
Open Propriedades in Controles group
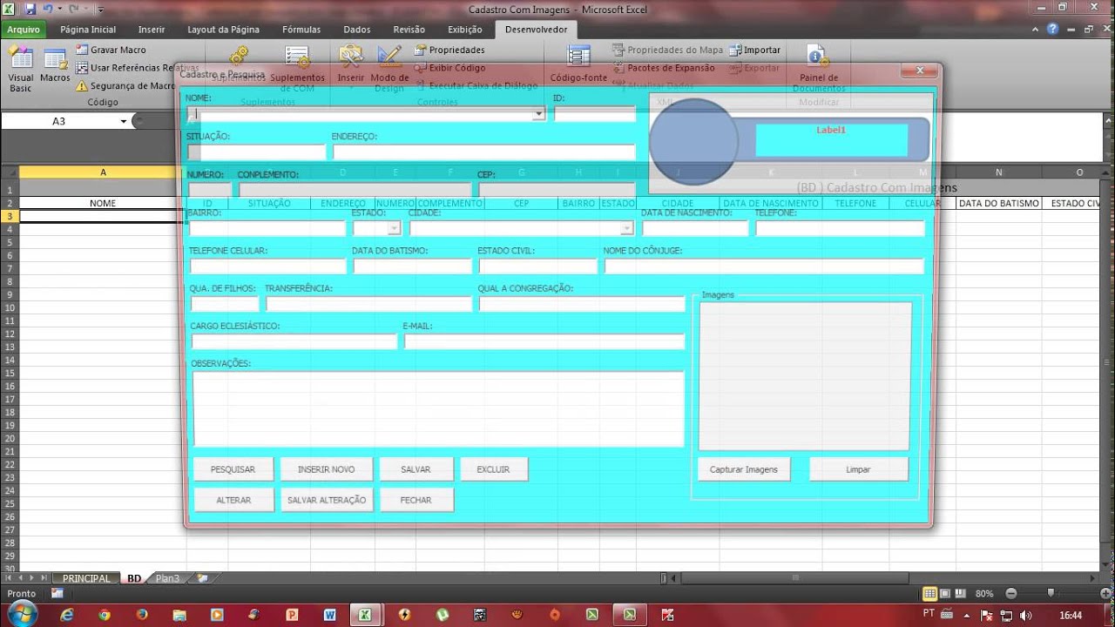[x=449, y=50]
